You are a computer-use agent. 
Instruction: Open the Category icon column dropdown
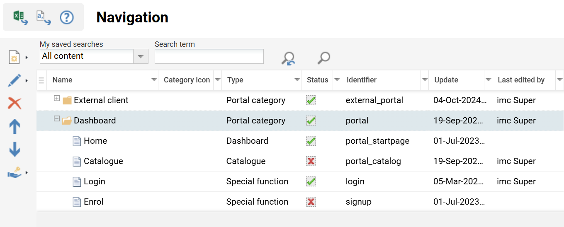[x=217, y=80]
